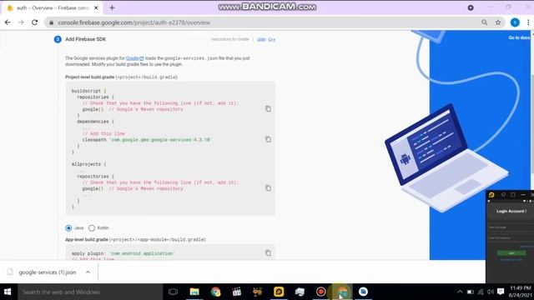This screenshot has height=300, width=534.
Task: Go back to the previous page
Action: [8, 22]
